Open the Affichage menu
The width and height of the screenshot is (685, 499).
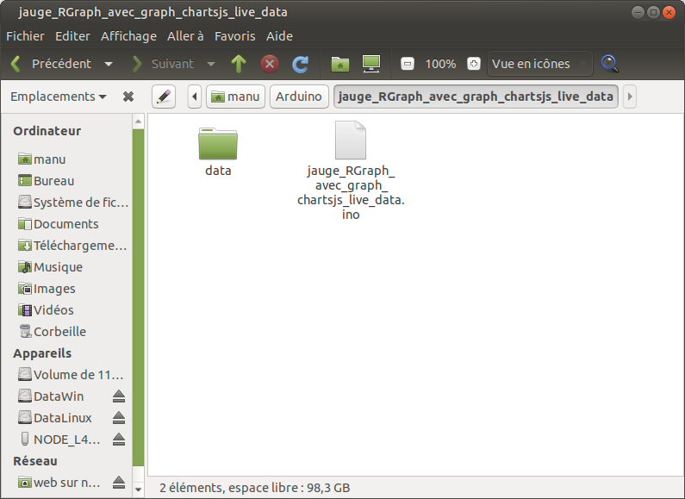coord(128,36)
